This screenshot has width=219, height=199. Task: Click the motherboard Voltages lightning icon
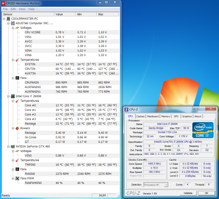click(x=17, y=28)
